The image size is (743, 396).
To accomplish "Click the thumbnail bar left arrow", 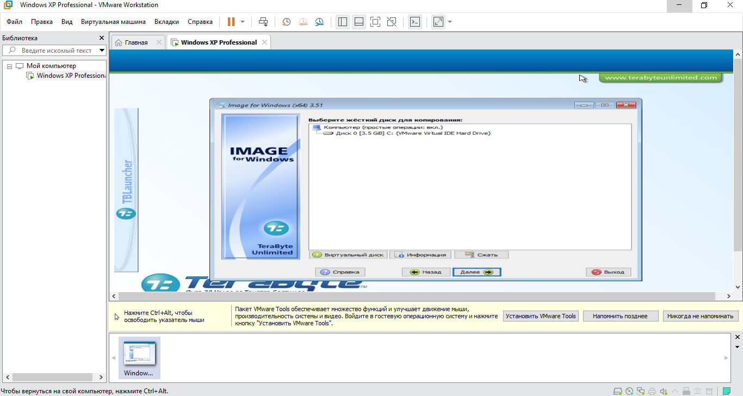I will (x=114, y=358).
